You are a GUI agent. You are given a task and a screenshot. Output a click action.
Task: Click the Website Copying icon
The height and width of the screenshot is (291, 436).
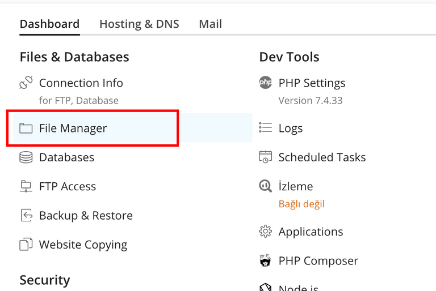[26, 245]
